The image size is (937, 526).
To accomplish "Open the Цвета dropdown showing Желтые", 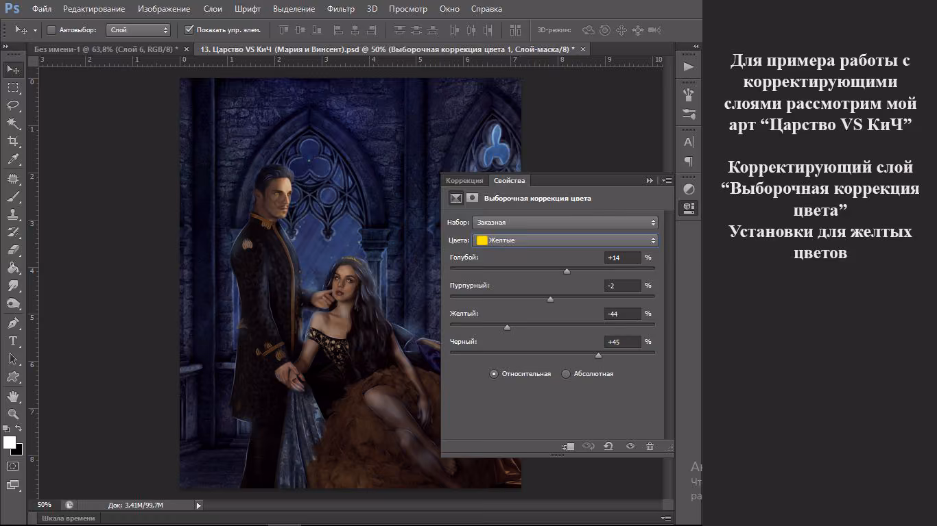I will point(565,240).
